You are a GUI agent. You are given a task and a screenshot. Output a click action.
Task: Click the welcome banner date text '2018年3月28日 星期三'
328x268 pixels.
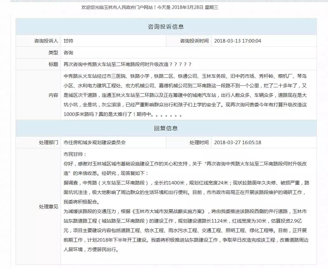pyautogui.click(x=195, y=8)
